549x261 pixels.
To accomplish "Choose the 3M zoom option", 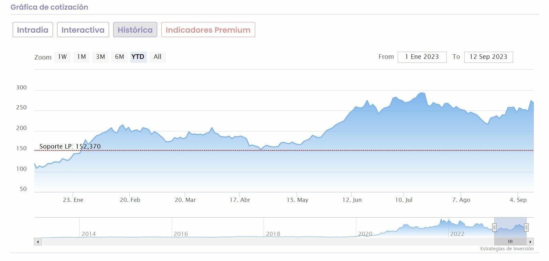I will [x=100, y=57].
